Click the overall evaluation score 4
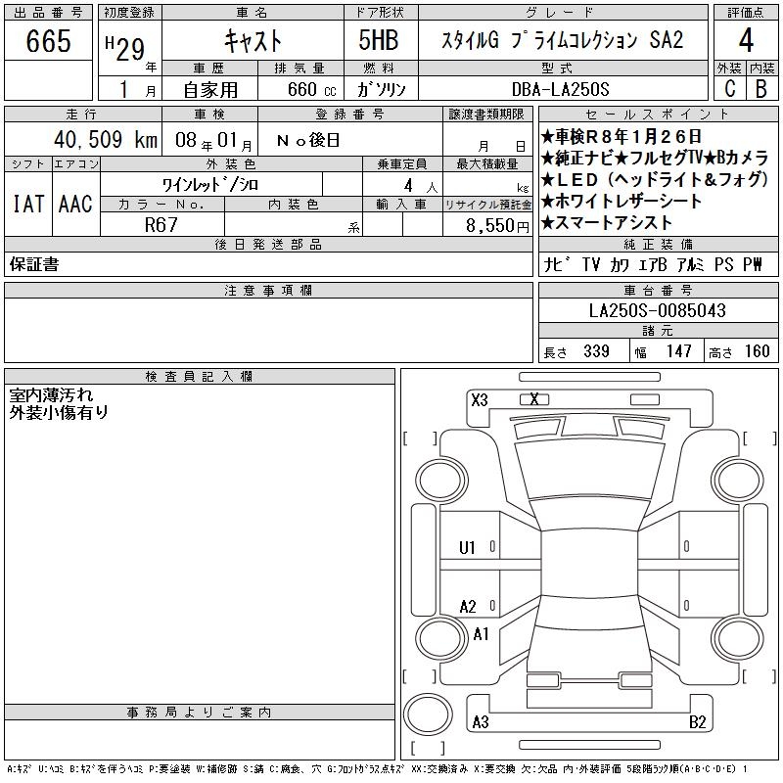 click(745, 42)
